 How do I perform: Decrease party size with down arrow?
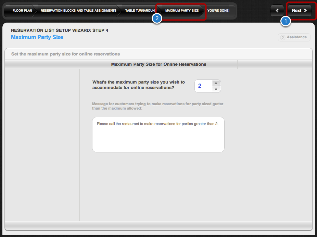tap(216, 89)
